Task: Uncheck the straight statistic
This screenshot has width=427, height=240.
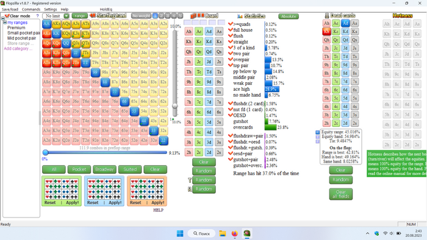Action: 231,41
